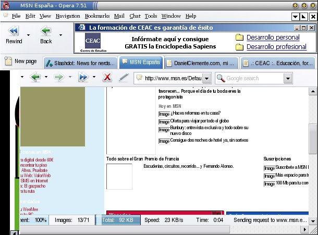Open the Bookmarks menu
The width and height of the screenshot is (318, 235).
pos(97,16)
